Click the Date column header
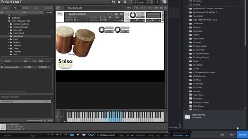 click(41, 61)
